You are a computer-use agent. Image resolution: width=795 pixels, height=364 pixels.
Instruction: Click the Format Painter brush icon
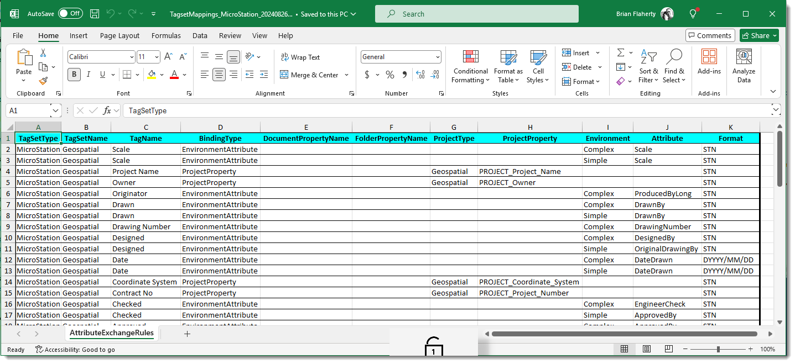tap(43, 81)
